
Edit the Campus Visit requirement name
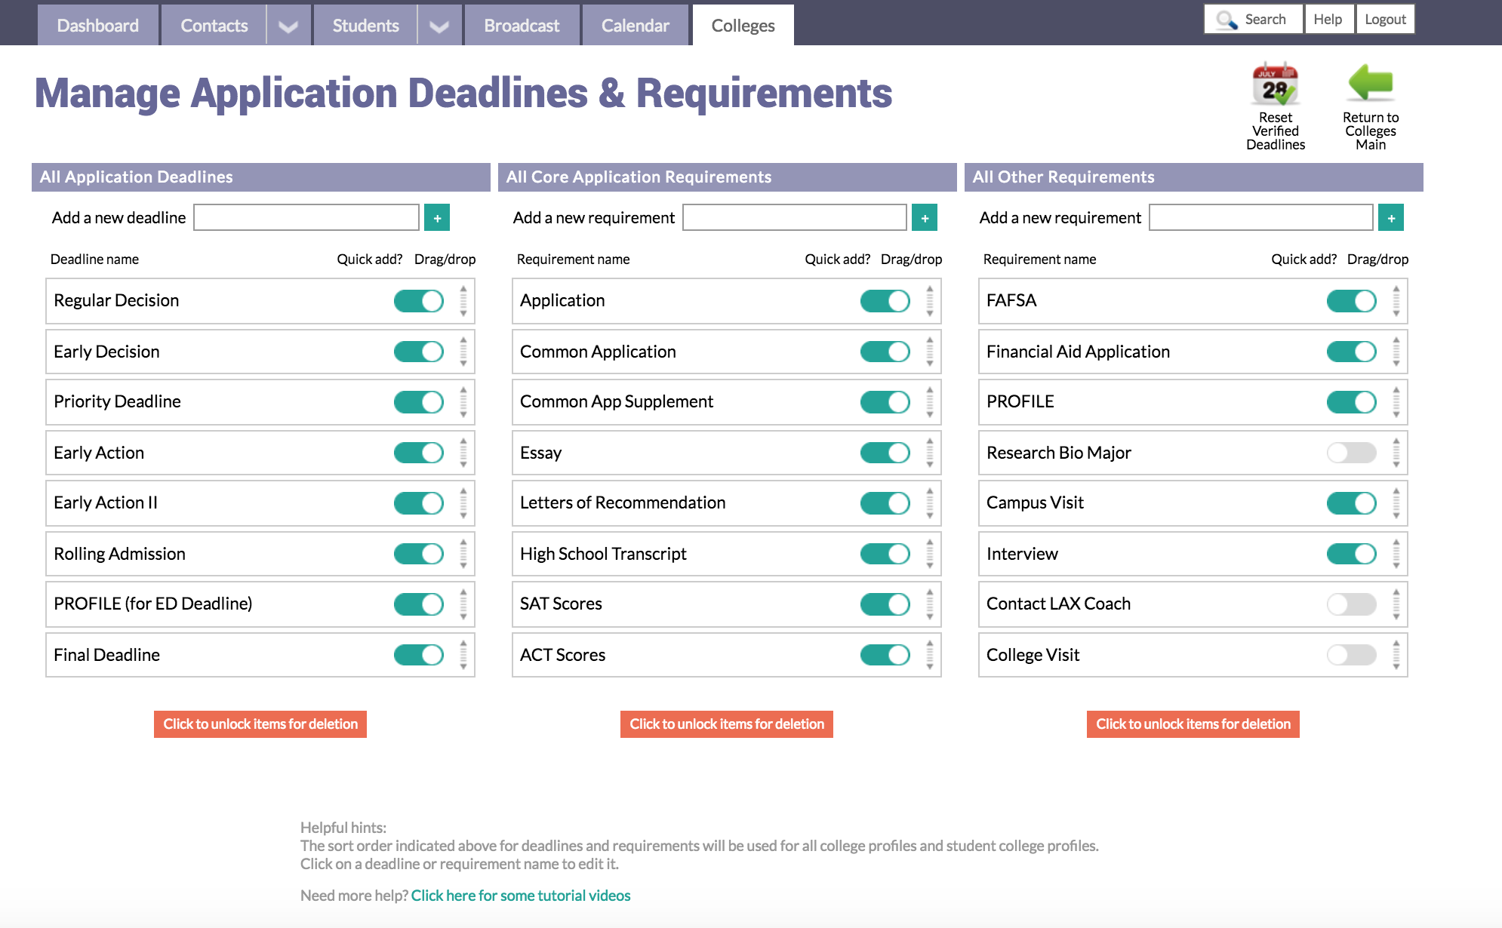[1035, 503]
